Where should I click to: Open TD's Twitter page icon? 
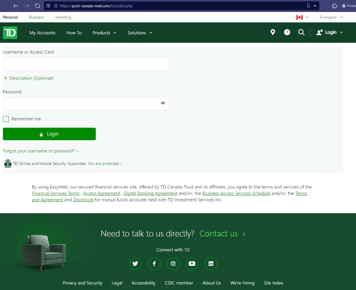(135, 264)
